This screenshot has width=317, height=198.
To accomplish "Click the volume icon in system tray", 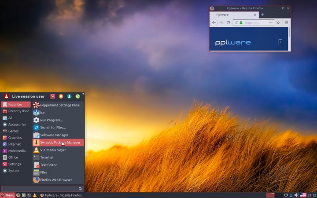I will click(x=296, y=195).
